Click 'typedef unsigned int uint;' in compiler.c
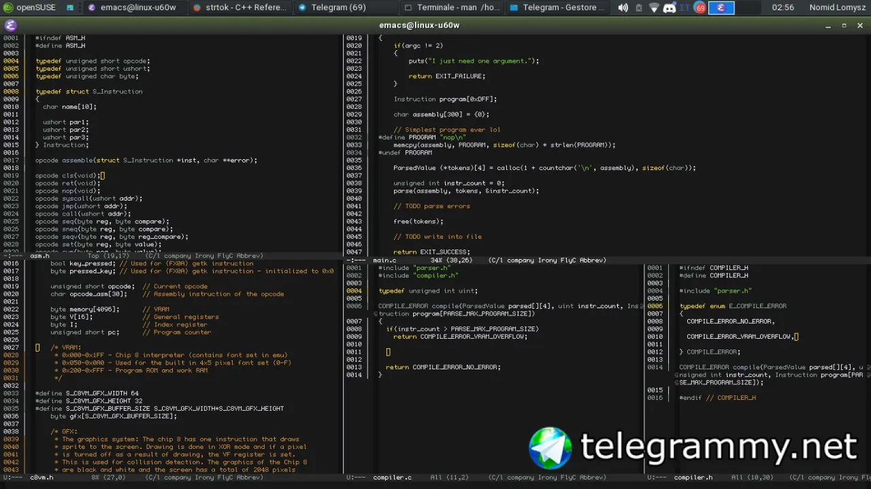The height and width of the screenshot is (489, 871). click(x=428, y=290)
